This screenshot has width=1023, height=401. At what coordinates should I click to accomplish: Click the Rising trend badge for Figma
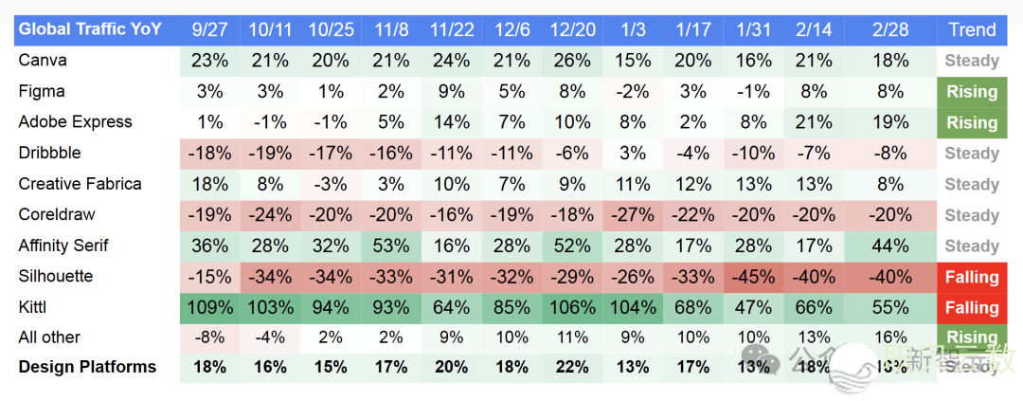(x=972, y=92)
